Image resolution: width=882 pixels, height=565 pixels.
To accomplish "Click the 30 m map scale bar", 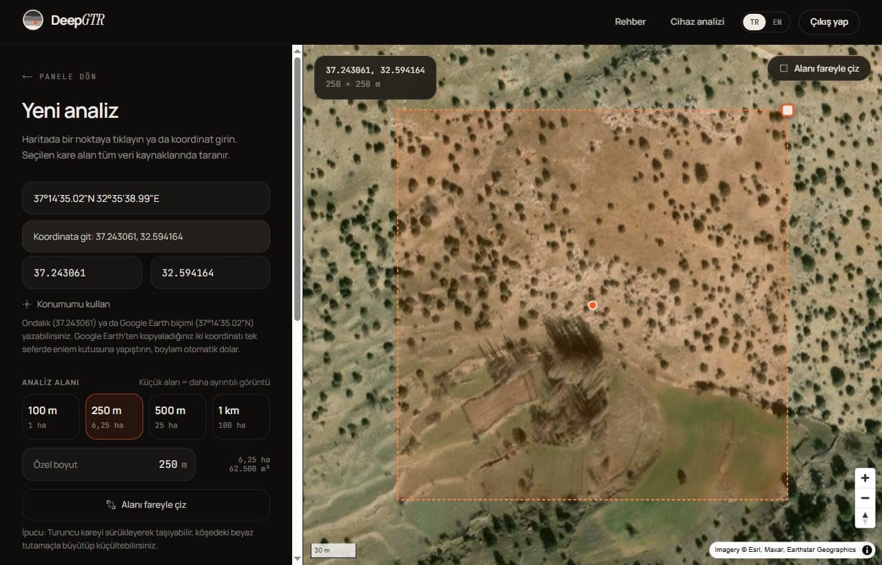I will tap(334, 550).
